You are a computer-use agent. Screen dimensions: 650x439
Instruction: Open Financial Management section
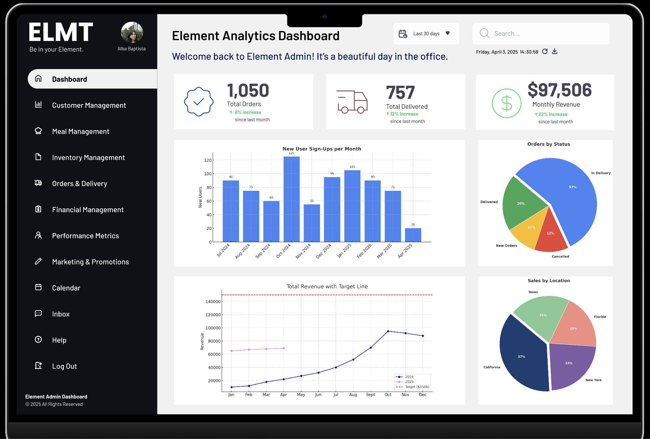[x=88, y=209]
